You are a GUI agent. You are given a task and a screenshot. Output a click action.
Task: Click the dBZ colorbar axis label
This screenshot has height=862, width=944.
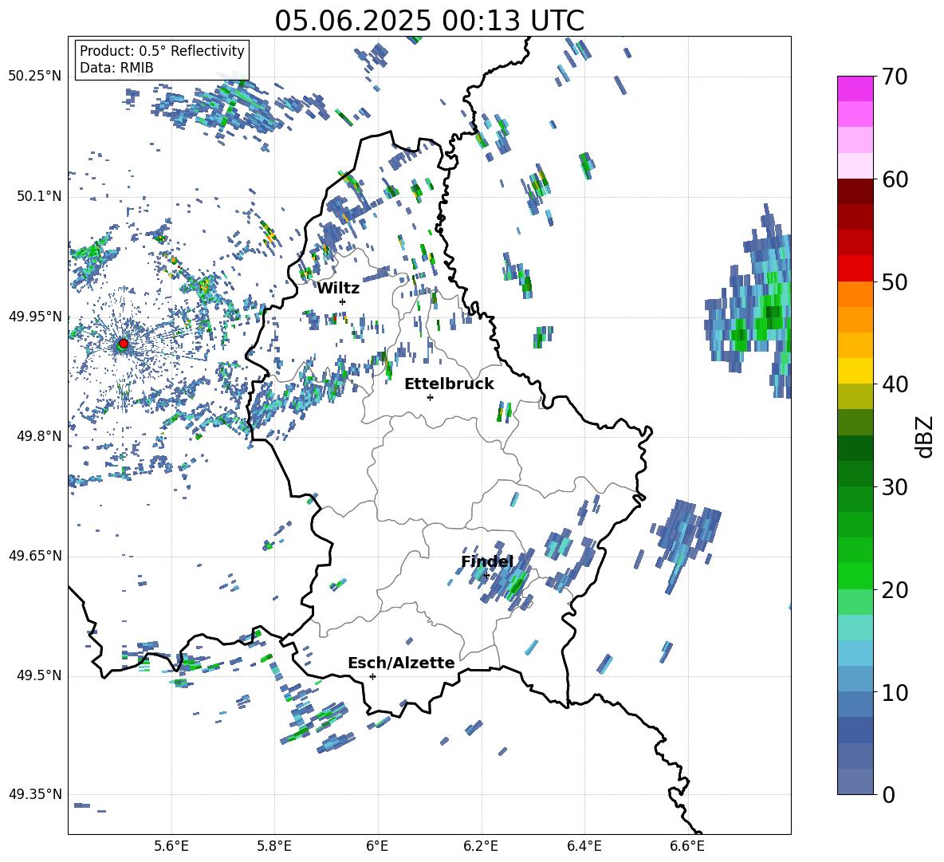tap(924, 436)
